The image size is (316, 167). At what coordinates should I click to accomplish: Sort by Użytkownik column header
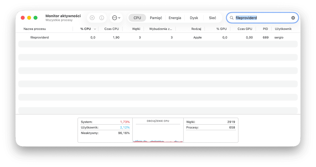pyautogui.click(x=283, y=29)
